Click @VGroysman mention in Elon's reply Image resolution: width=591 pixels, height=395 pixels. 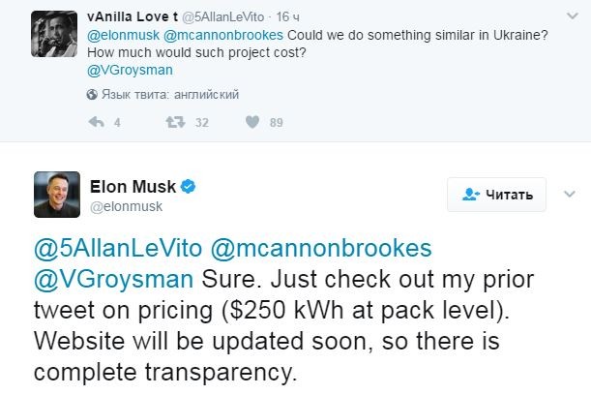tap(115, 283)
